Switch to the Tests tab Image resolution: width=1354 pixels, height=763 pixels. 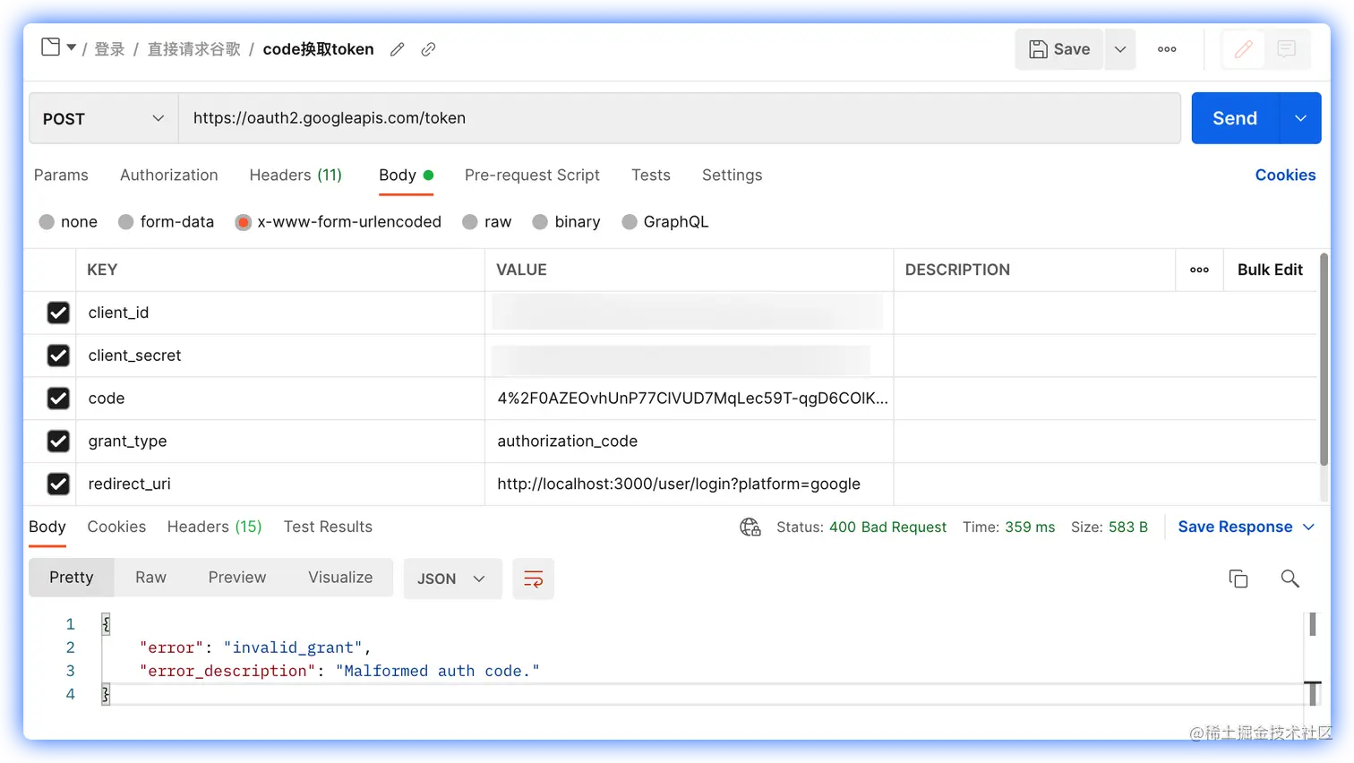pyautogui.click(x=651, y=175)
